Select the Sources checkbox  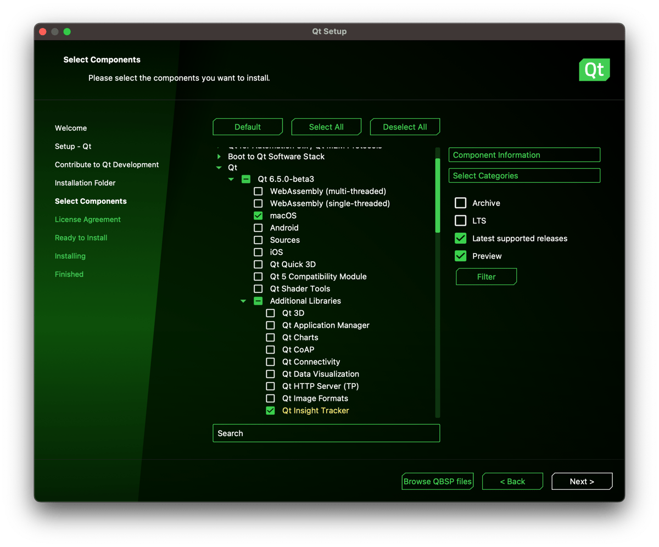click(x=258, y=239)
